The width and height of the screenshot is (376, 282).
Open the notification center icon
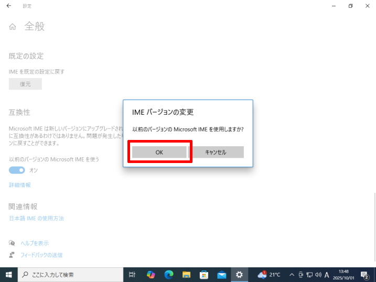[365, 275]
